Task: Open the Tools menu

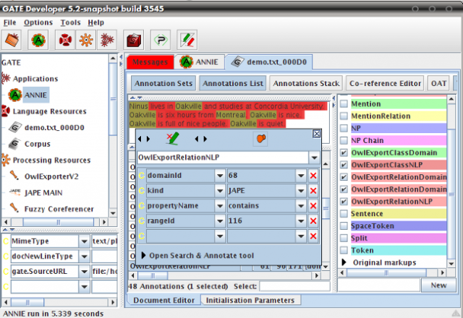Action: (x=71, y=22)
